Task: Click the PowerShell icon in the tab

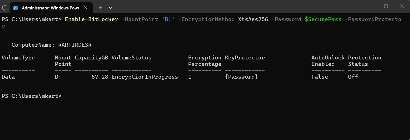Action: (16, 8)
